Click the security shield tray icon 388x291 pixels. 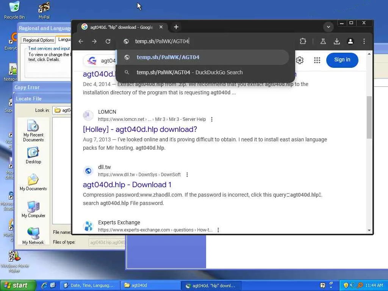pyautogui.click(x=346, y=285)
